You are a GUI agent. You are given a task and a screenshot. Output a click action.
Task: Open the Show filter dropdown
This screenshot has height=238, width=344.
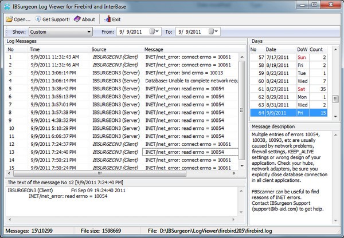coord(89,31)
